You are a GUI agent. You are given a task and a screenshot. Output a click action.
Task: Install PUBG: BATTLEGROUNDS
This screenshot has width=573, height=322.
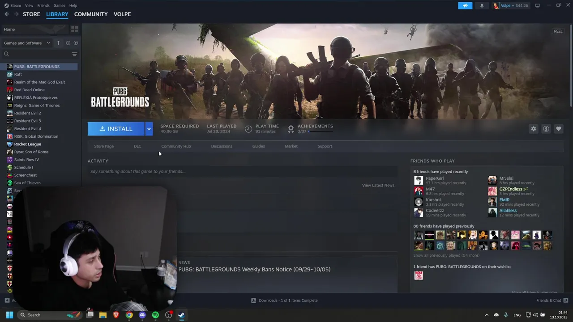(116, 129)
